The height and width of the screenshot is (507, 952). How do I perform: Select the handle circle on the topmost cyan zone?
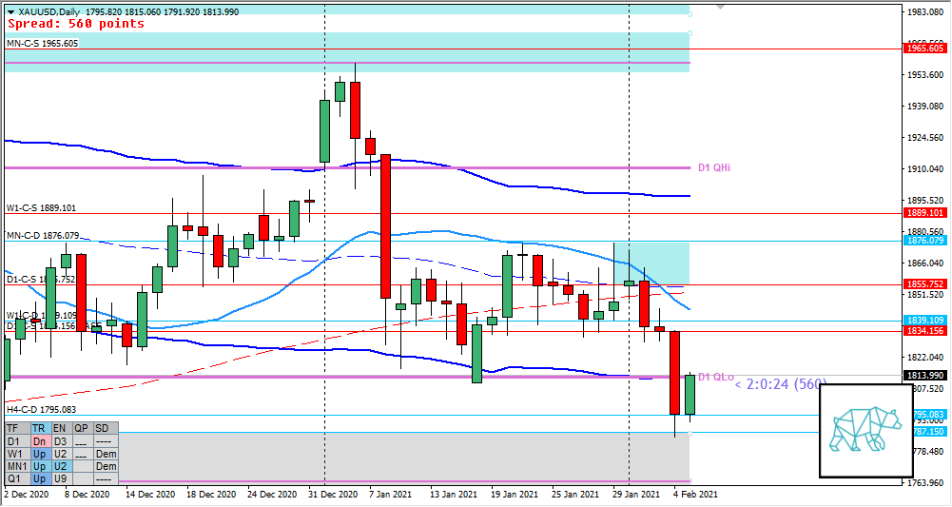point(690,13)
